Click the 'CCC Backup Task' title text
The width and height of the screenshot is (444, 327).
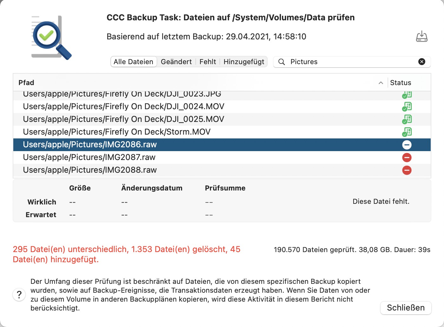(231, 17)
